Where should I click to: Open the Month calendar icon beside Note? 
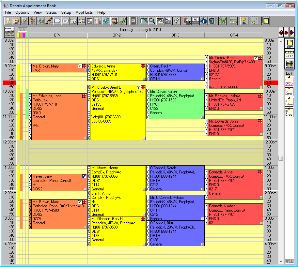(x=9, y=32)
